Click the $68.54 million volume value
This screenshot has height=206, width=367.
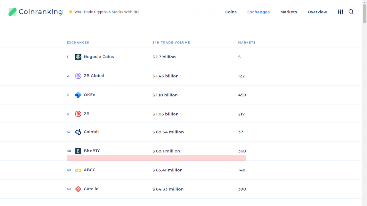click(168, 132)
